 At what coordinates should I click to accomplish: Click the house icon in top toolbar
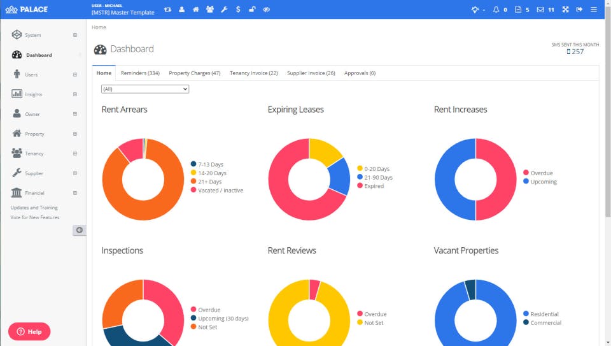[x=195, y=10]
